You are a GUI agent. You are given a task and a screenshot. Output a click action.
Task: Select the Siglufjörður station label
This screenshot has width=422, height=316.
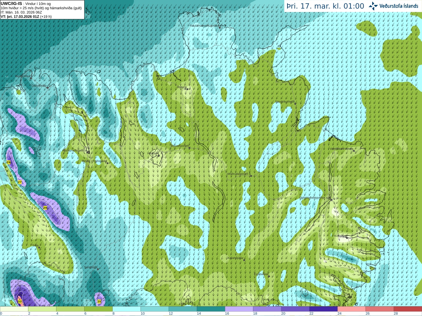click(x=22, y=76)
